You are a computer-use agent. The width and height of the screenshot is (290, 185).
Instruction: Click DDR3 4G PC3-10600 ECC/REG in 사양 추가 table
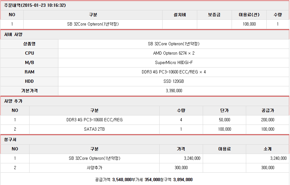click(94, 120)
